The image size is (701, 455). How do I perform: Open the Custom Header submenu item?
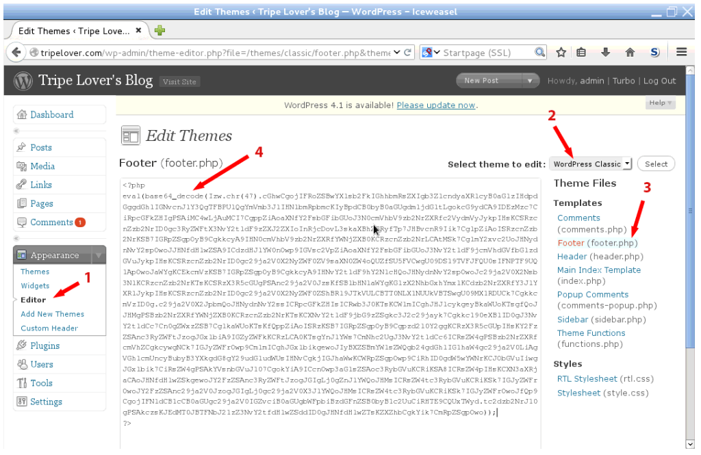(49, 328)
